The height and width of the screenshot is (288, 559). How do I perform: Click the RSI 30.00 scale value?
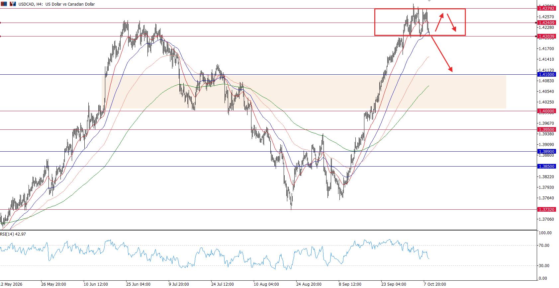544,266
